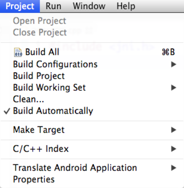Select the Open Project entry
This screenshot has height=188, width=184.
point(40,21)
